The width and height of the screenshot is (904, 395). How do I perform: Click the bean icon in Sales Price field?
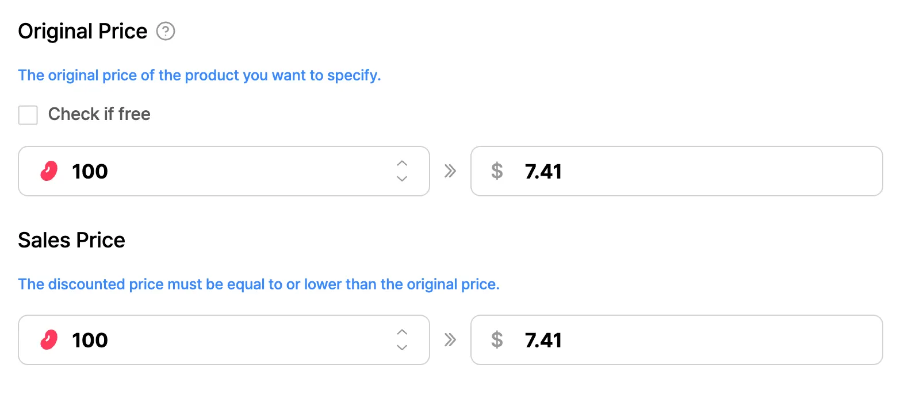pos(49,340)
